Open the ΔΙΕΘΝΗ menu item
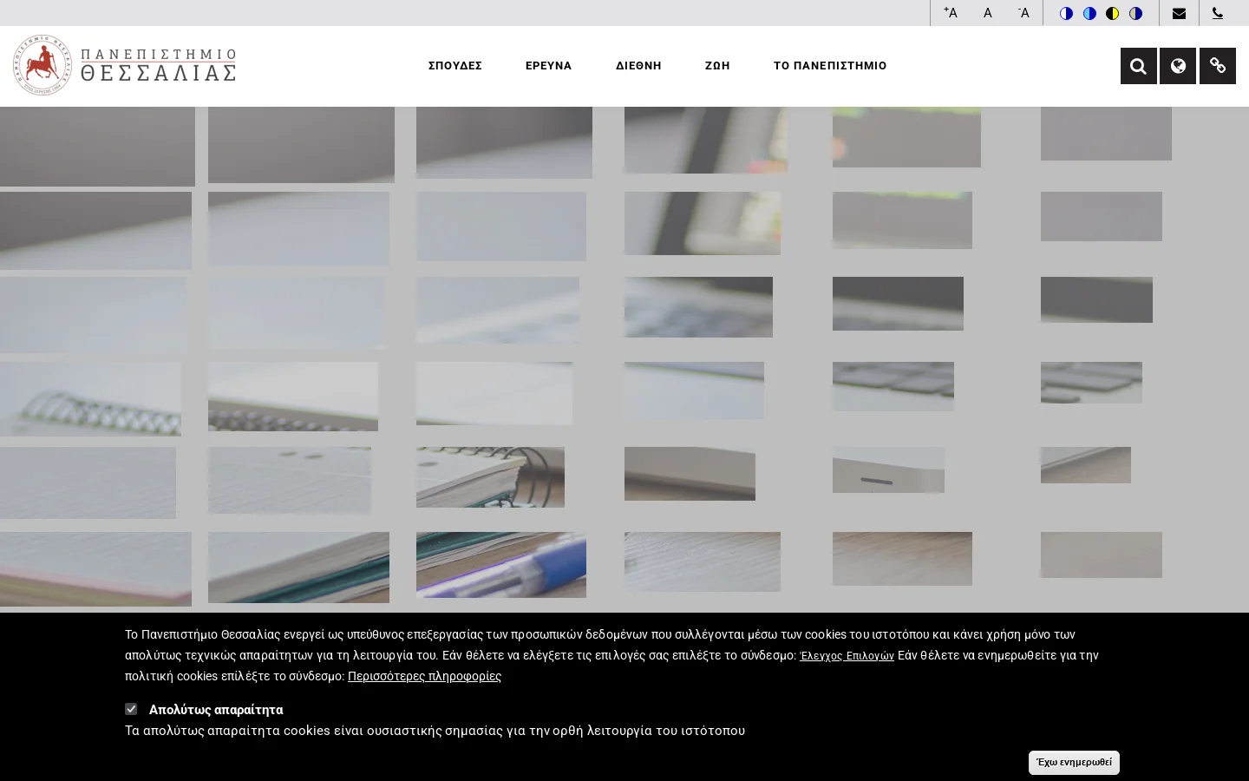This screenshot has width=1249, height=781. 638,66
